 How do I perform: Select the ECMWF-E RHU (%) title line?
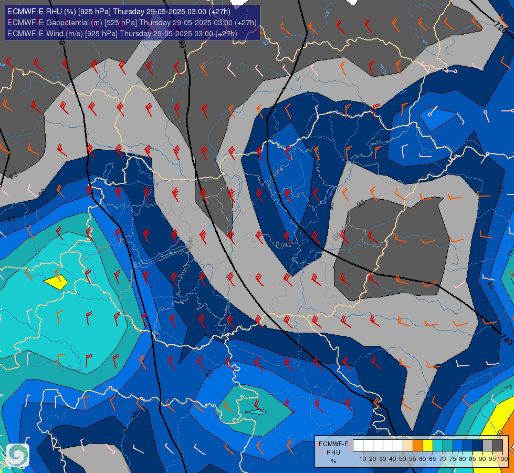(x=119, y=12)
